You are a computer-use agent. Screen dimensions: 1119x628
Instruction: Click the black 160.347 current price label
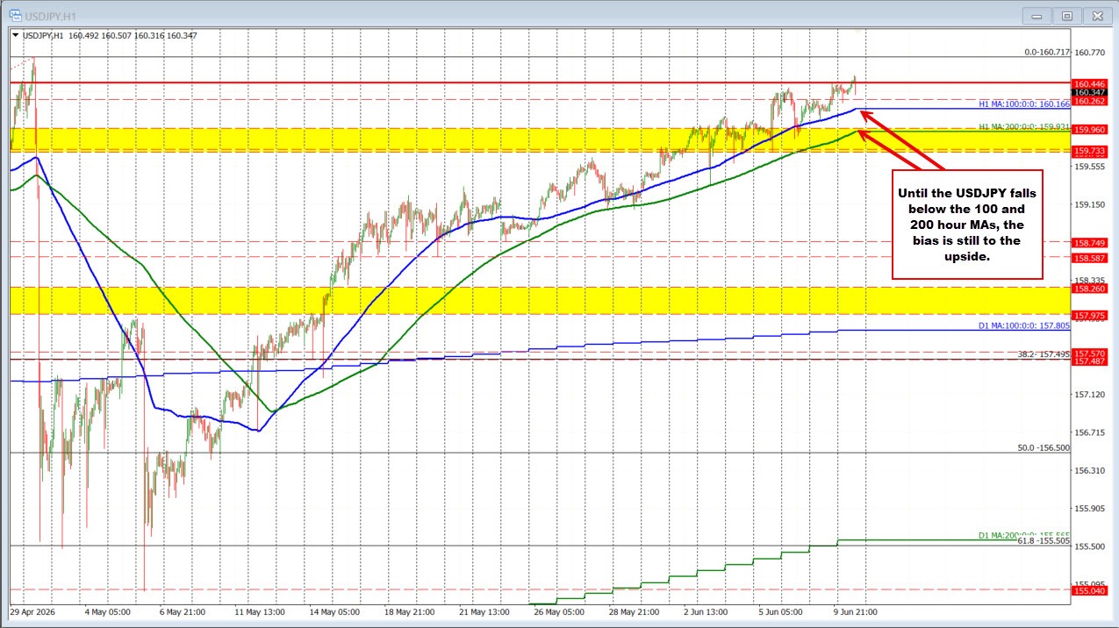1089,92
